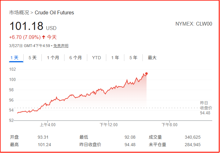
Task: Click the 101.18 price headline
Action: 26,26
